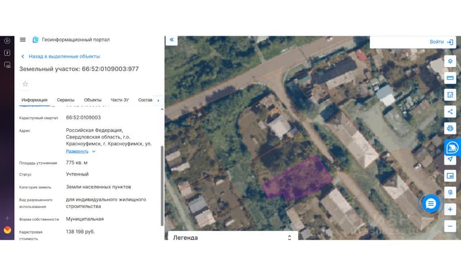This screenshot has width=461, height=259.
Task: Collapse the side panel with double chevron
Action: pos(171,40)
